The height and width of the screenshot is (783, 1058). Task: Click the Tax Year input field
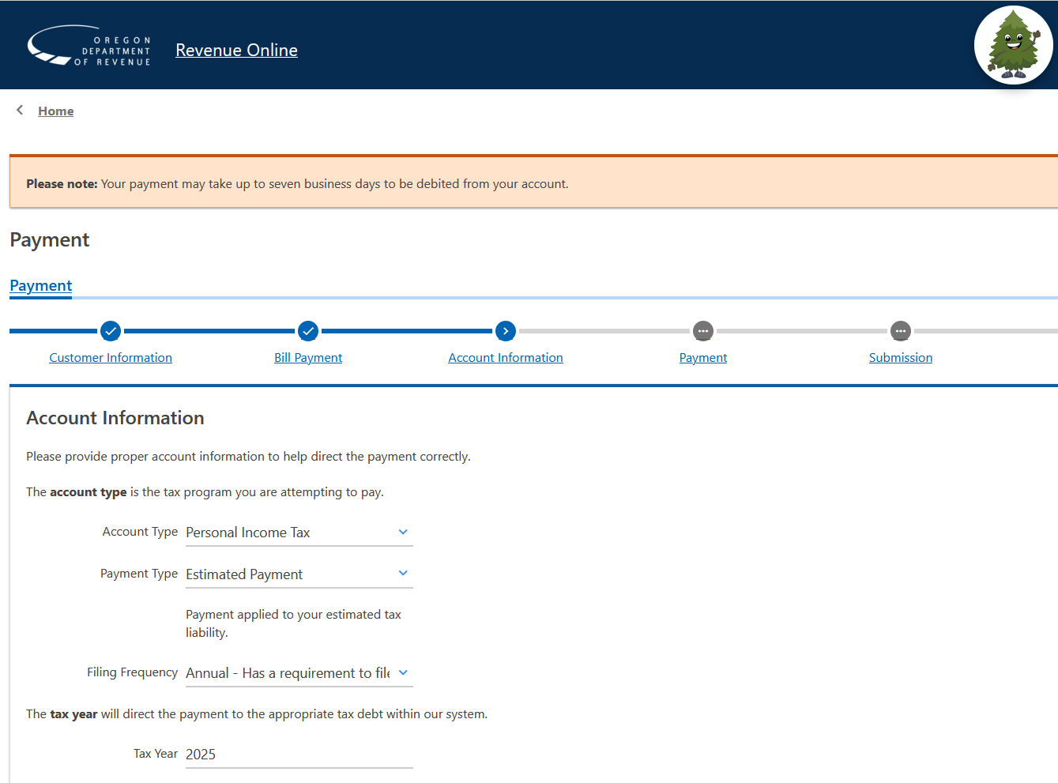(292, 754)
